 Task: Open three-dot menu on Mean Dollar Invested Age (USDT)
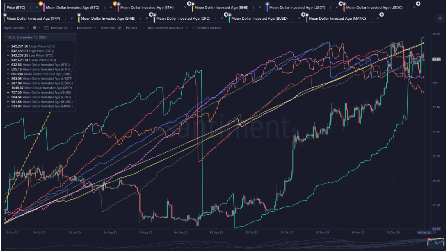click(x=330, y=7)
